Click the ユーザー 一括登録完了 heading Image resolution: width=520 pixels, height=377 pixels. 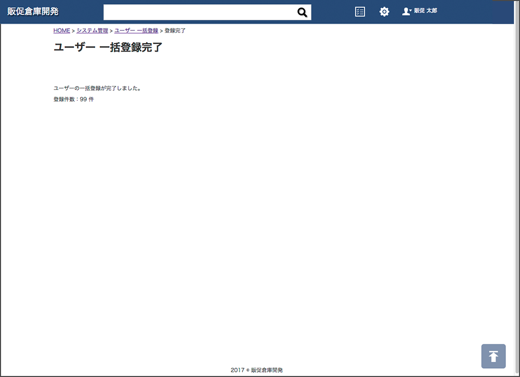[108, 47]
